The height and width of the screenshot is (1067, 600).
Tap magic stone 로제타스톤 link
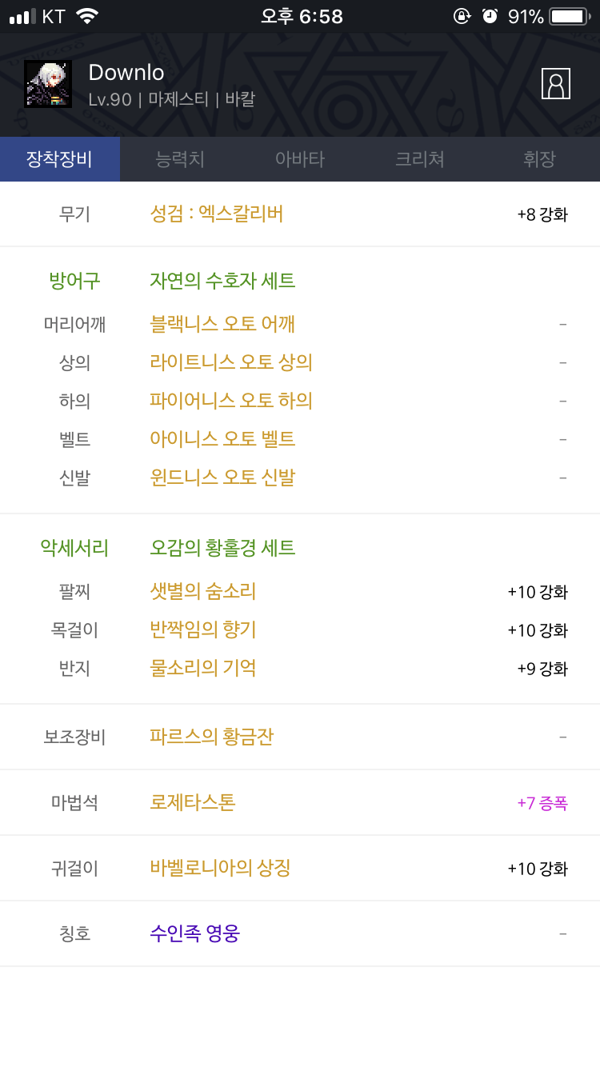193,802
